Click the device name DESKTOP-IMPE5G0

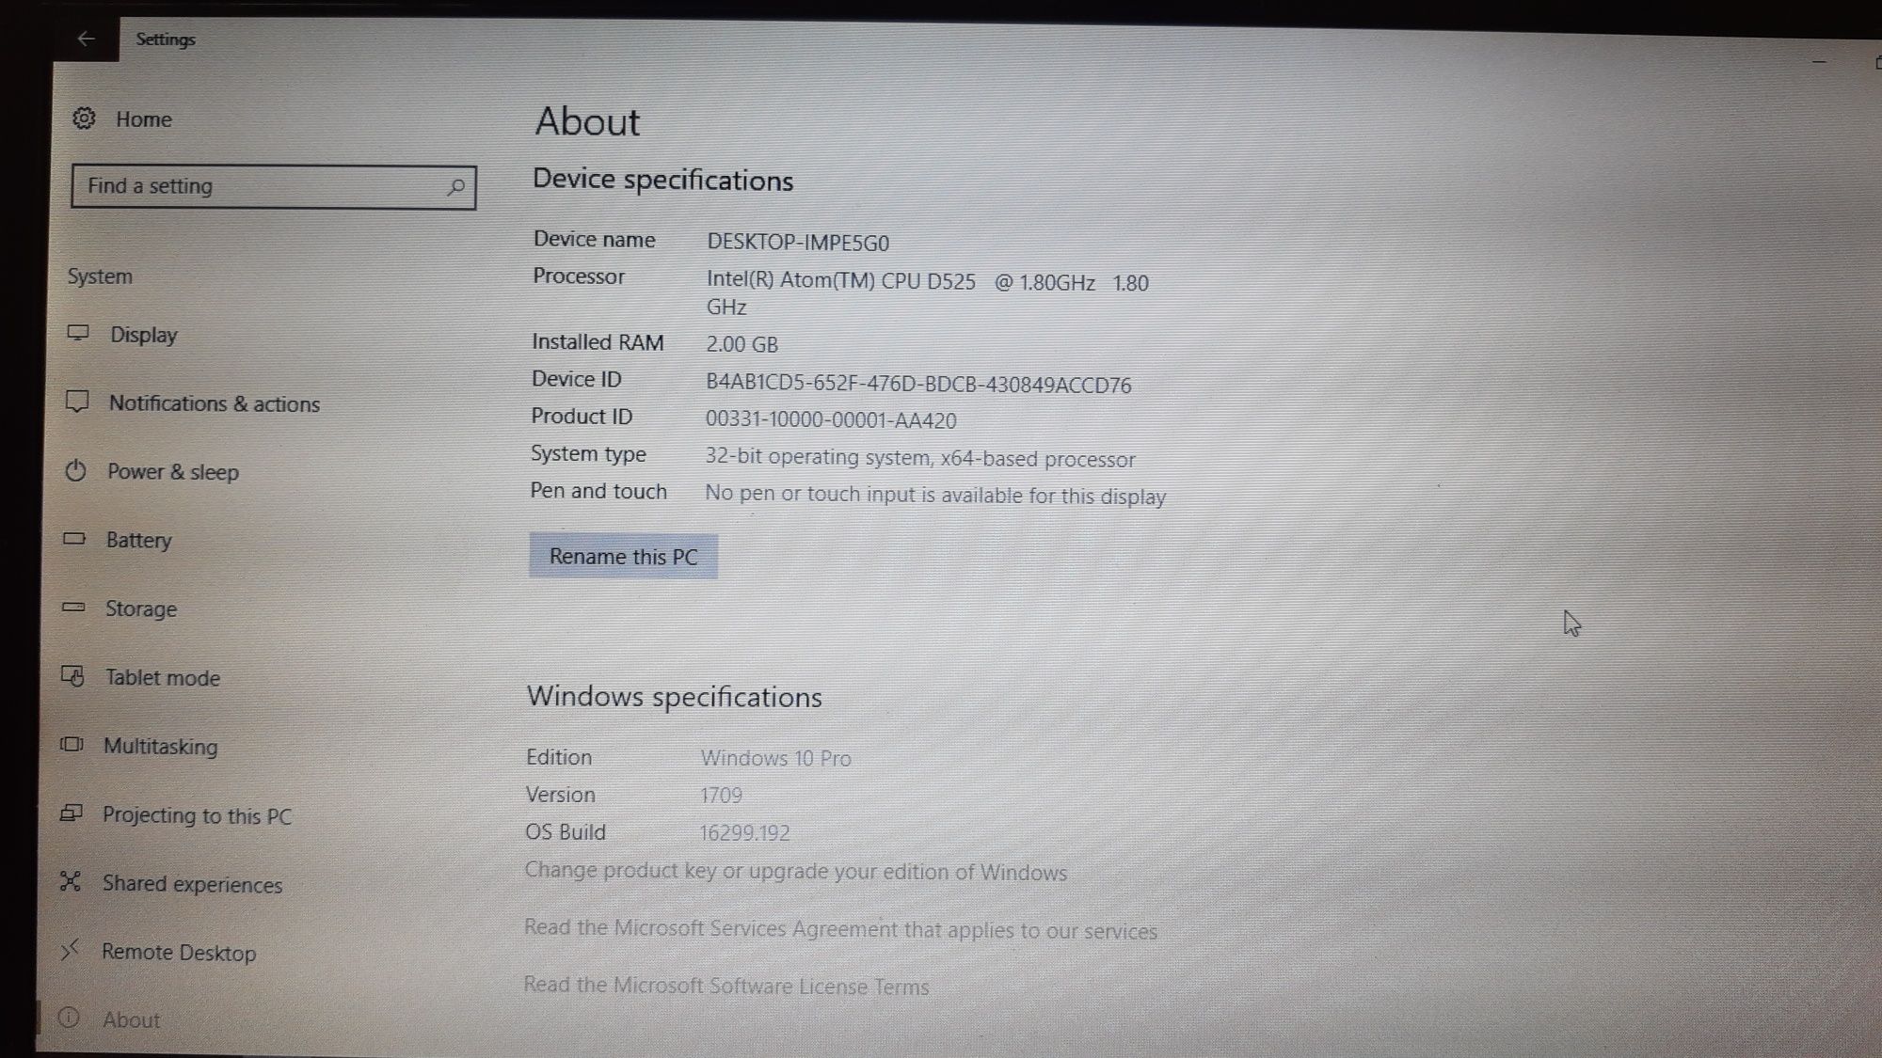pyautogui.click(x=798, y=242)
